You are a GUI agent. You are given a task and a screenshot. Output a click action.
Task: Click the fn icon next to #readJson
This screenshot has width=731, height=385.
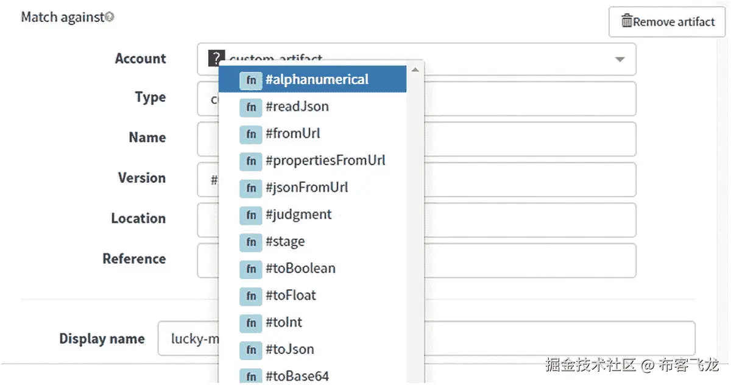(250, 107)
